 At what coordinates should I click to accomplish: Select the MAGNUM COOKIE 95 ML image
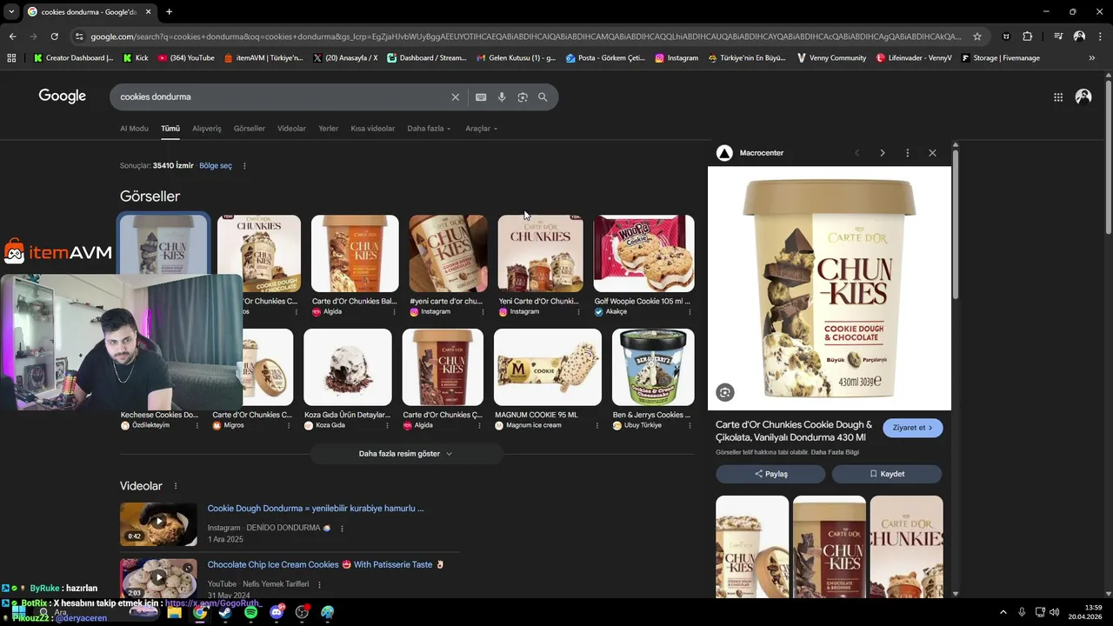548,367
